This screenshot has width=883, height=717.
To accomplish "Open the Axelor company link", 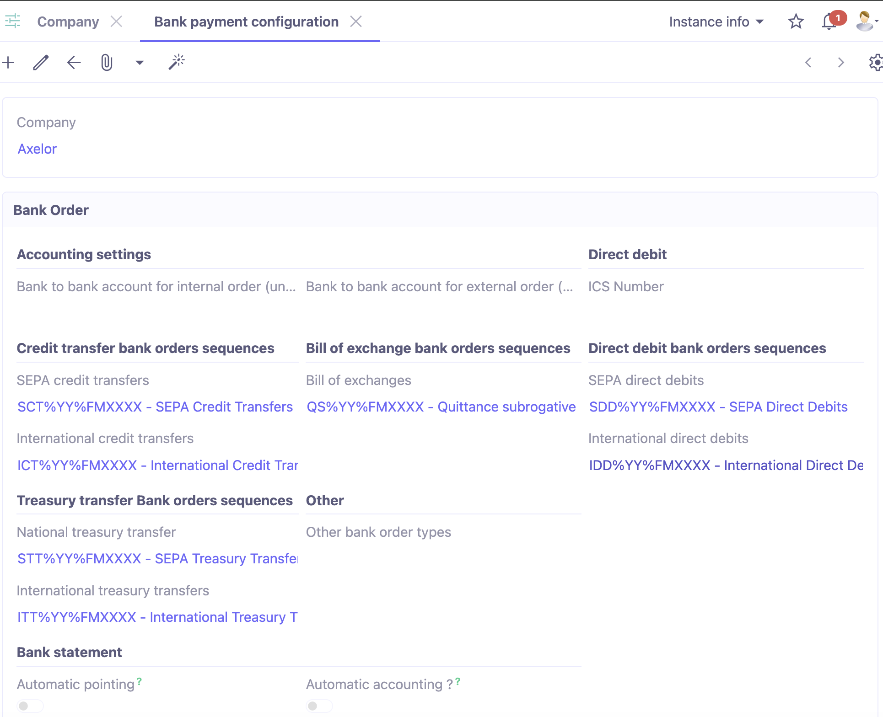I will pos(37,149).
